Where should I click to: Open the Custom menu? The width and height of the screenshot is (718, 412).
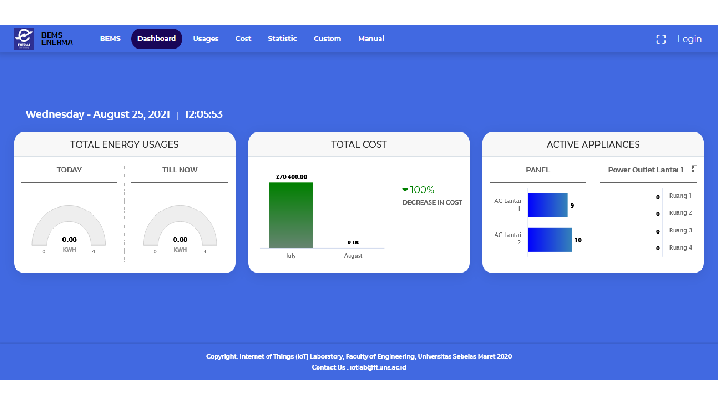click(327, 39)
